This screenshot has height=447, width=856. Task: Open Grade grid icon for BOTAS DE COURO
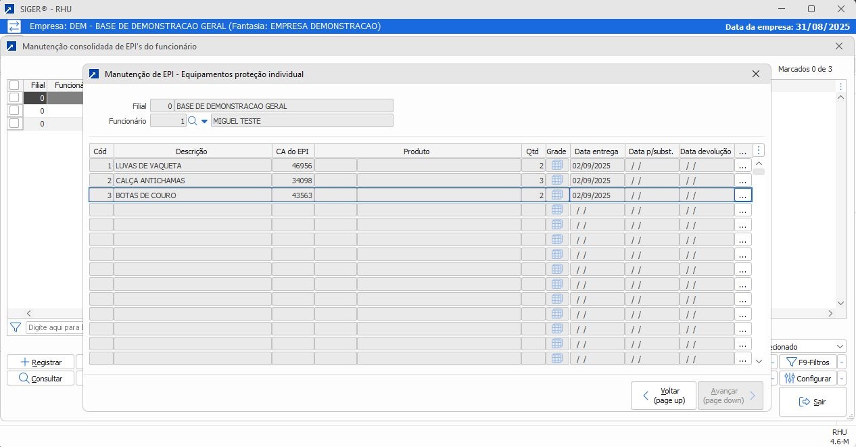(x=557, y=195)
